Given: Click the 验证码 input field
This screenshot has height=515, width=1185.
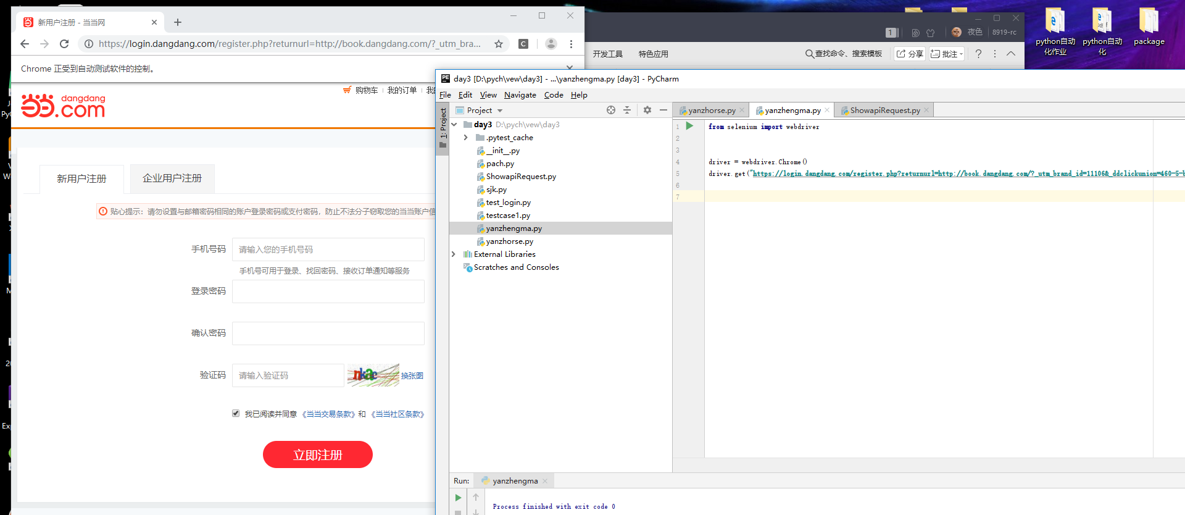Looking at the screenshot, I should point(288,375).
